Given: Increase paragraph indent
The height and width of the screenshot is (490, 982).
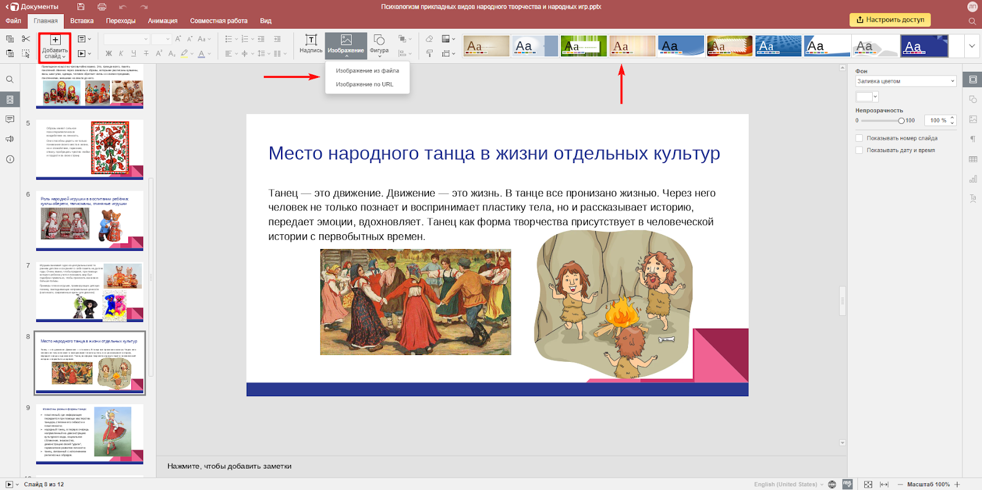Looking at the screenshot, I should [x=277, y=39].
